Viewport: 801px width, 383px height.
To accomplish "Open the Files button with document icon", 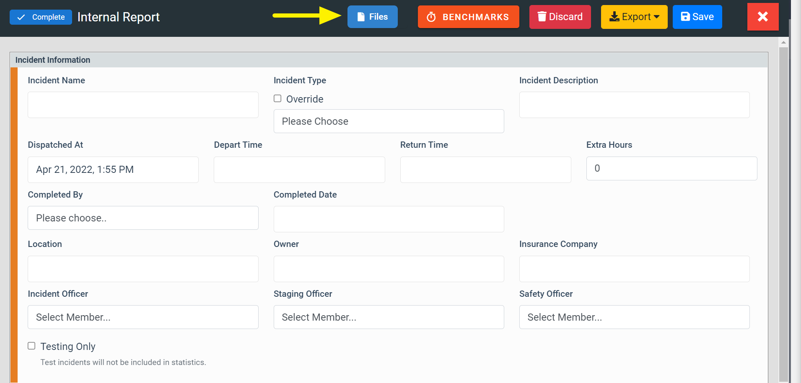I will [372, 17].
